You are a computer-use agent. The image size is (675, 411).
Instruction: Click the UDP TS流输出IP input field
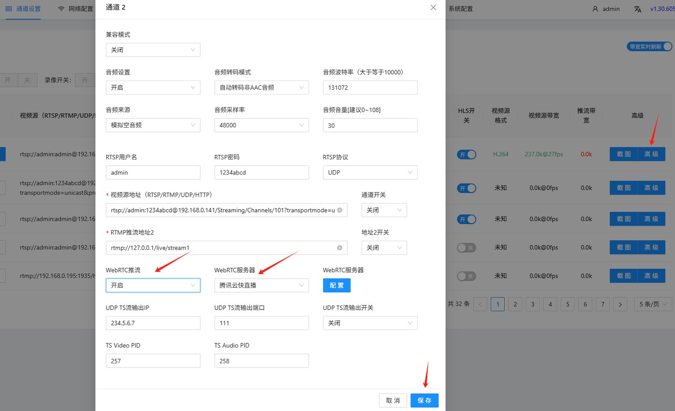click(153, 323)
